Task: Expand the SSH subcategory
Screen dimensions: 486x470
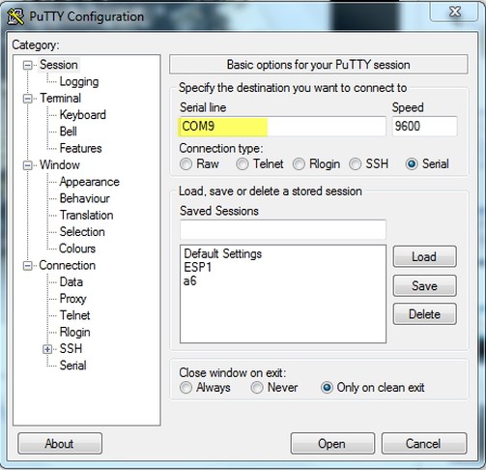Action: pos(47,349)
